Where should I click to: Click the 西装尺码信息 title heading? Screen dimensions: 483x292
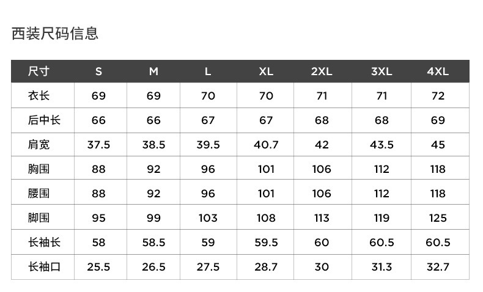click(55, 34)
